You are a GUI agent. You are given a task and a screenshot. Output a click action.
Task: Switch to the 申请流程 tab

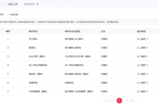(x=14, y=15)
